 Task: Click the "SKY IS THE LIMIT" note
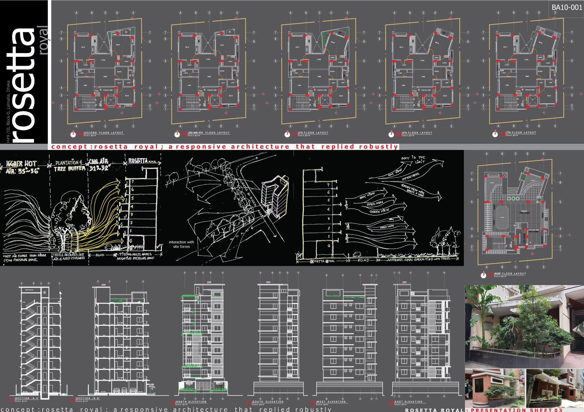(414, 160)
